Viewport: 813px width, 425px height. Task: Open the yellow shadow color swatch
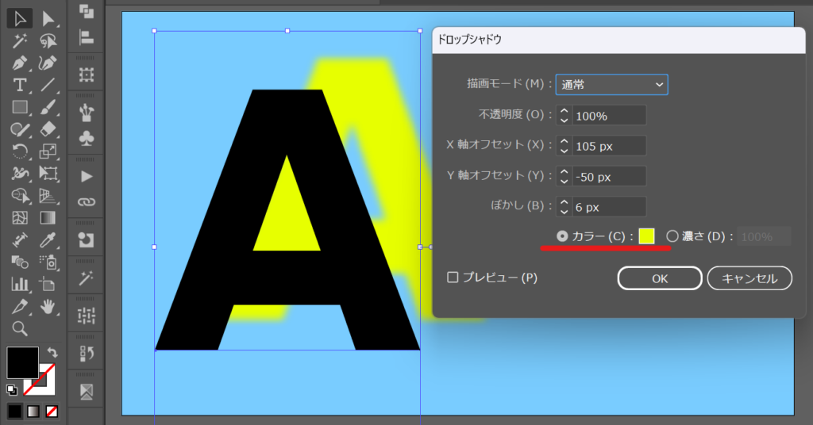point(646,236)
